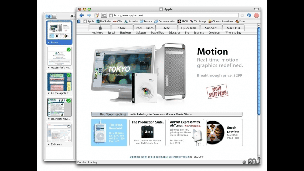This screenshot has width=304, height=171.
Task: Click the page icon inside the address bar
Action: 111,15
